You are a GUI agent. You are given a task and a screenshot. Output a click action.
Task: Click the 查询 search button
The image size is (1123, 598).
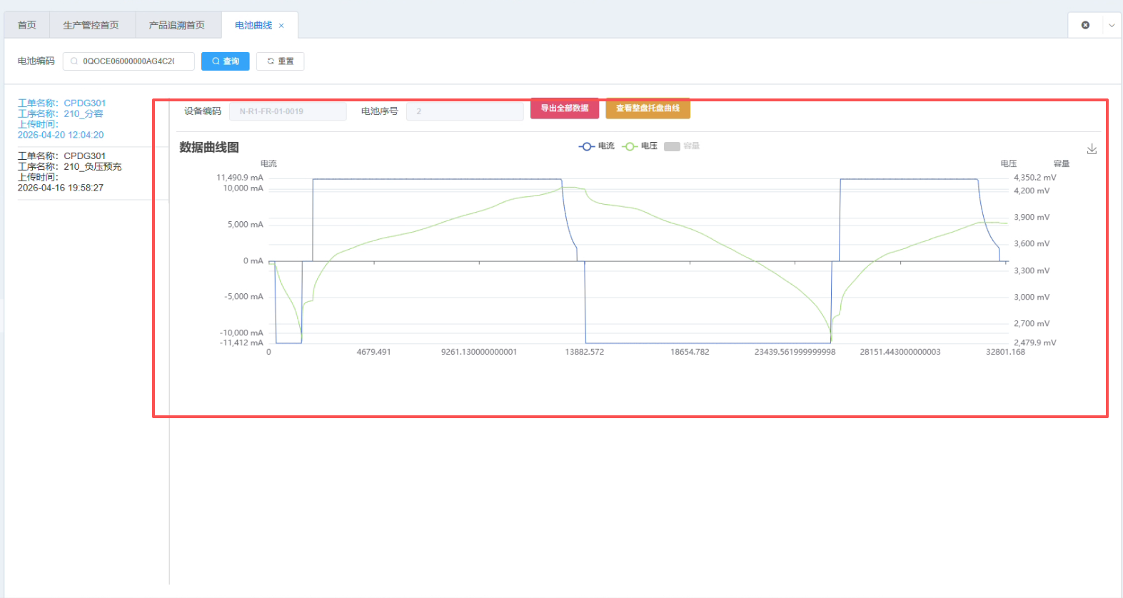click(226, 61)
